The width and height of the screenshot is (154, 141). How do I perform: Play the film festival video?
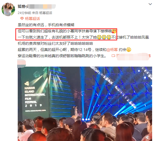pyautogui.click(x=85, y=104)
